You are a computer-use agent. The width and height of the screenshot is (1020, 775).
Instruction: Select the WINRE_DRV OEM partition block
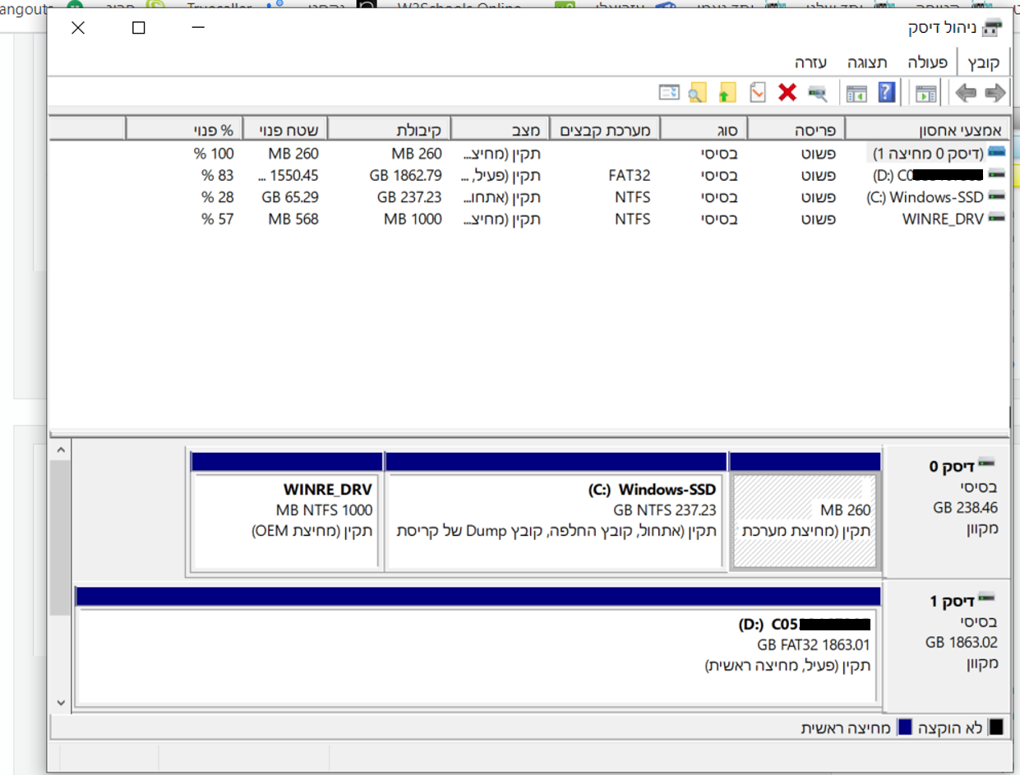287,521
